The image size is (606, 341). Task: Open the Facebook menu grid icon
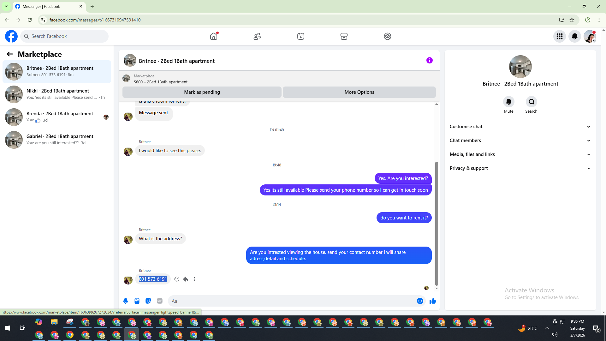pyautogui.click(x=560, y=36)
